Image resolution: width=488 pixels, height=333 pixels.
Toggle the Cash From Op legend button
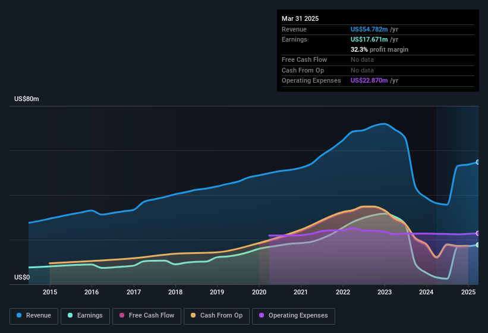(x=216, y=316)
